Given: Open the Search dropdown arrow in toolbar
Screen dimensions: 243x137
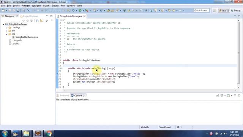Looking at the screenshot, I should [120, 10].
